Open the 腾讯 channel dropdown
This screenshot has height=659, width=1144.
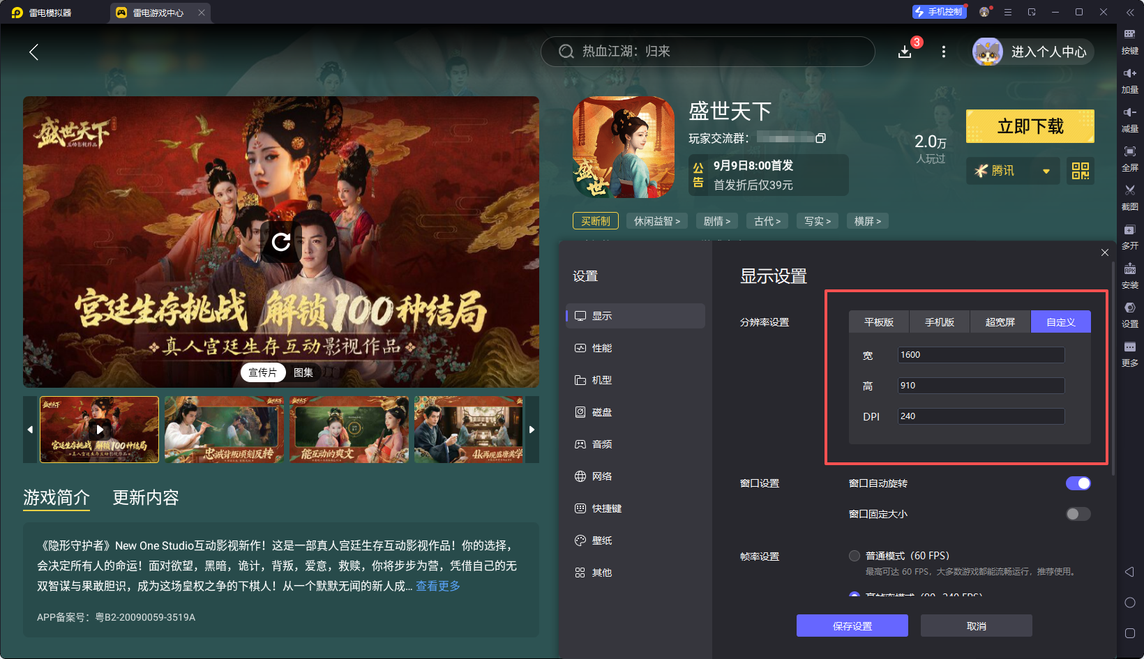pos(1013,171)
